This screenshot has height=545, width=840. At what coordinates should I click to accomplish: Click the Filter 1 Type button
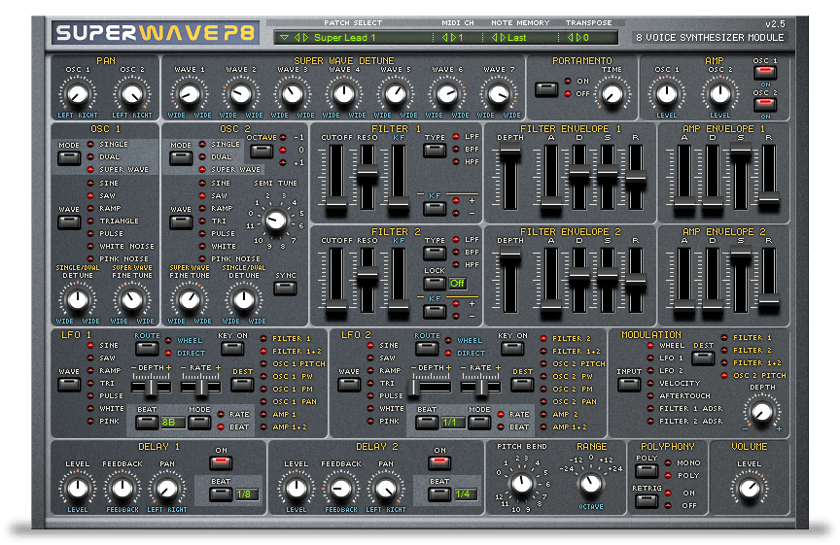[435, 151]
